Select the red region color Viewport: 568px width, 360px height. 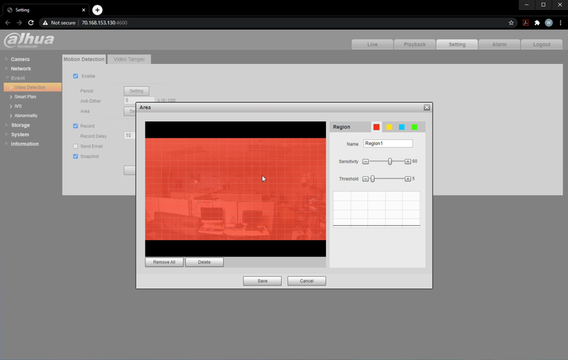pos(376,127)
